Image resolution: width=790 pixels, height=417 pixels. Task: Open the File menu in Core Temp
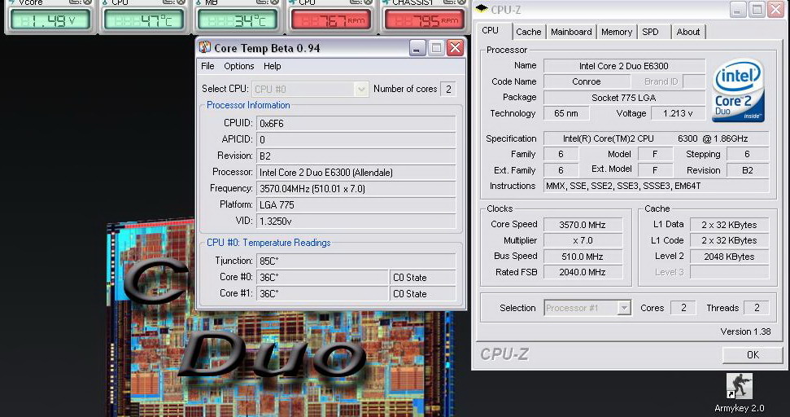[x=207, y=66]
